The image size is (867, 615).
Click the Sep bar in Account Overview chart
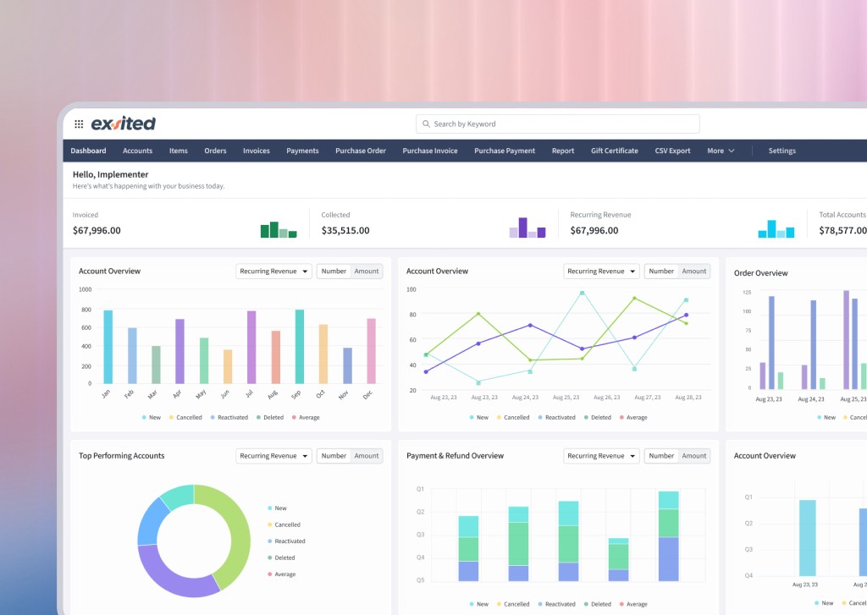coord(299,347)
